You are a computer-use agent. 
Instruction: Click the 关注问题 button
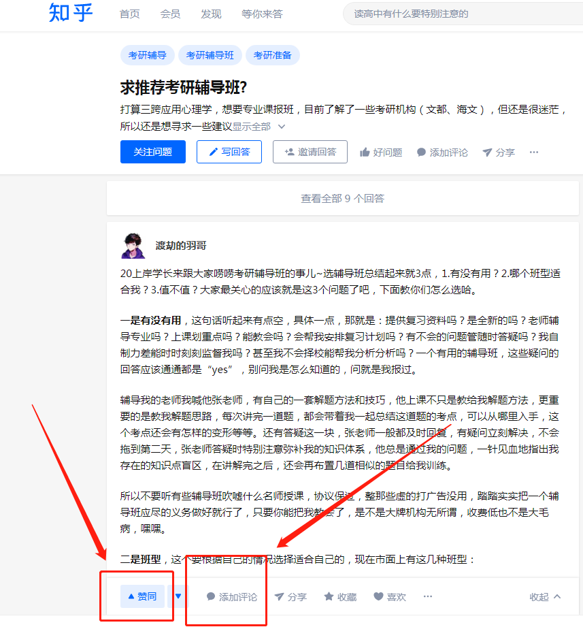152,152
